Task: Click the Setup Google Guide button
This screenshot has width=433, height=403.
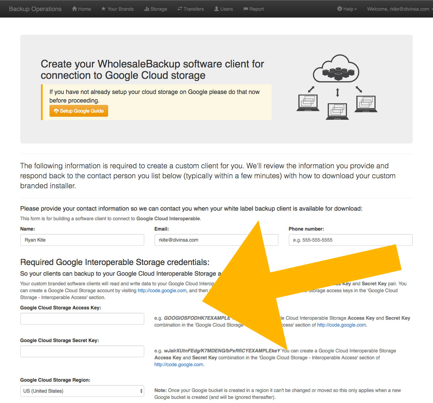Action: pos(79,111)
